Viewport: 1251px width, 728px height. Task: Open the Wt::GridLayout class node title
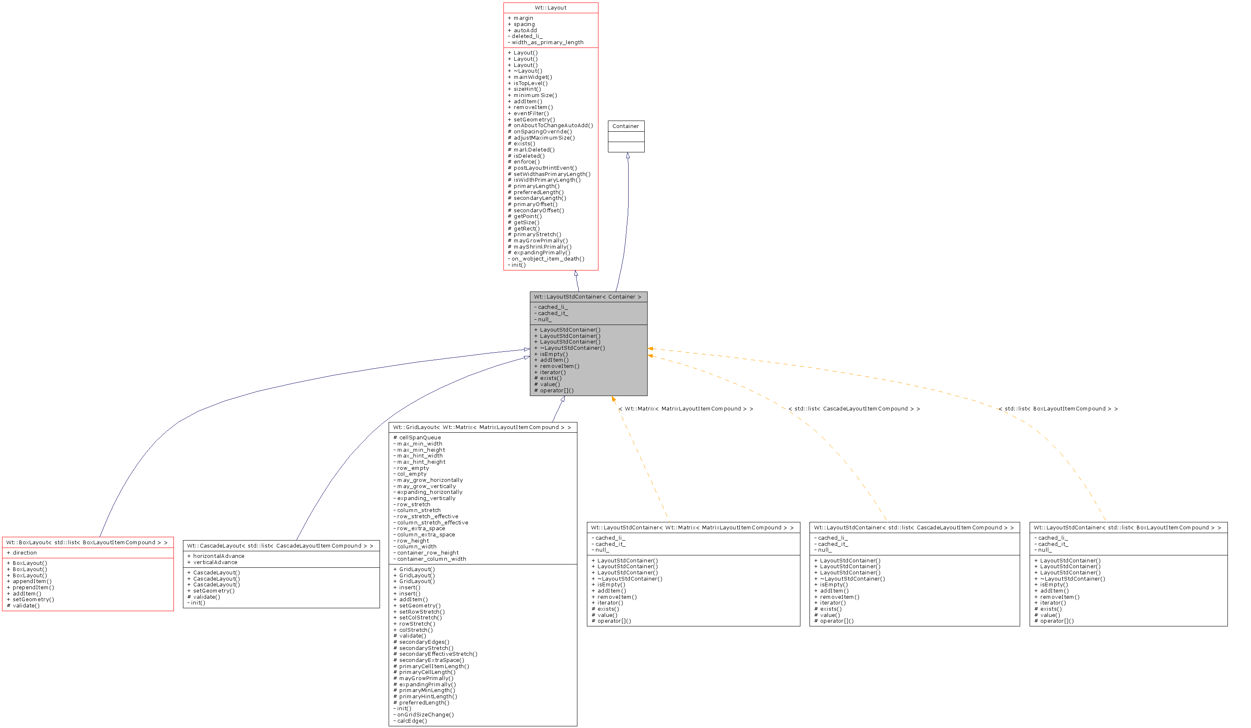click(482, 427)
